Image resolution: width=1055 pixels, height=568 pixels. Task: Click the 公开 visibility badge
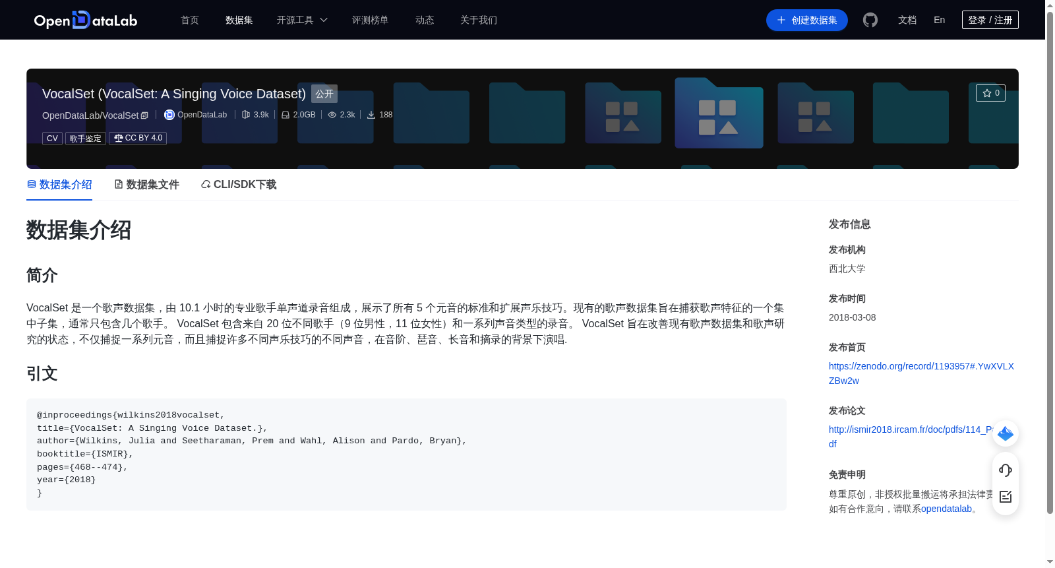pyautogui.click(x=324, y=94)
